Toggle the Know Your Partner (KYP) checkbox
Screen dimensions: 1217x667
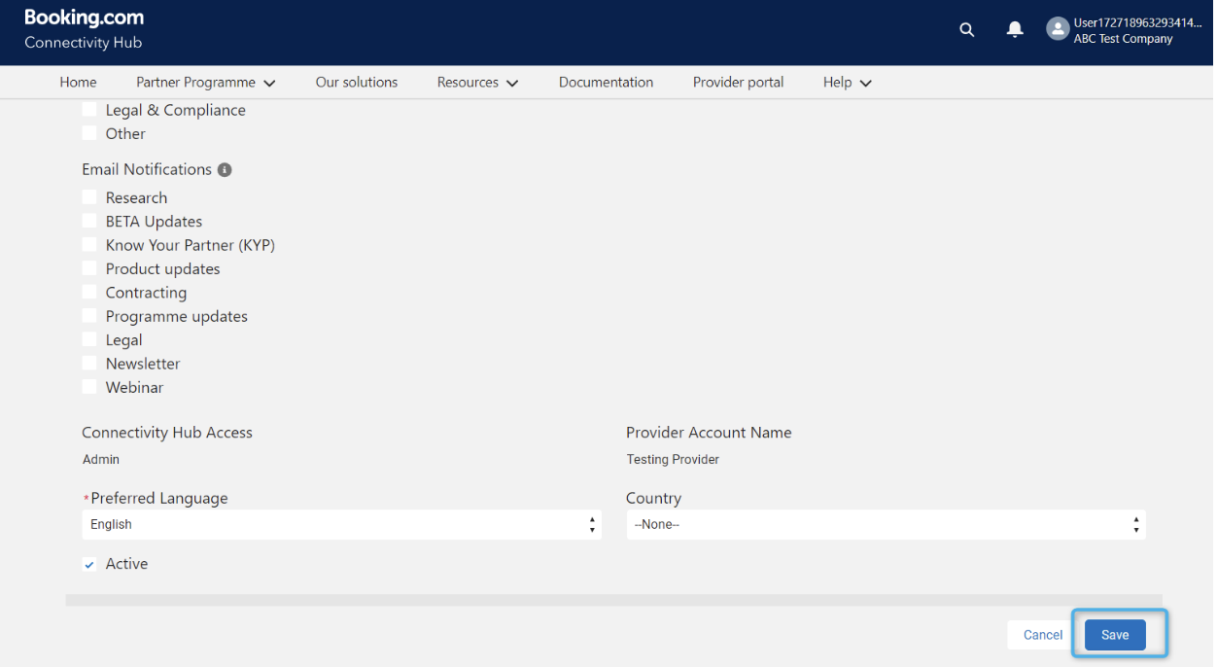(89, 245)
